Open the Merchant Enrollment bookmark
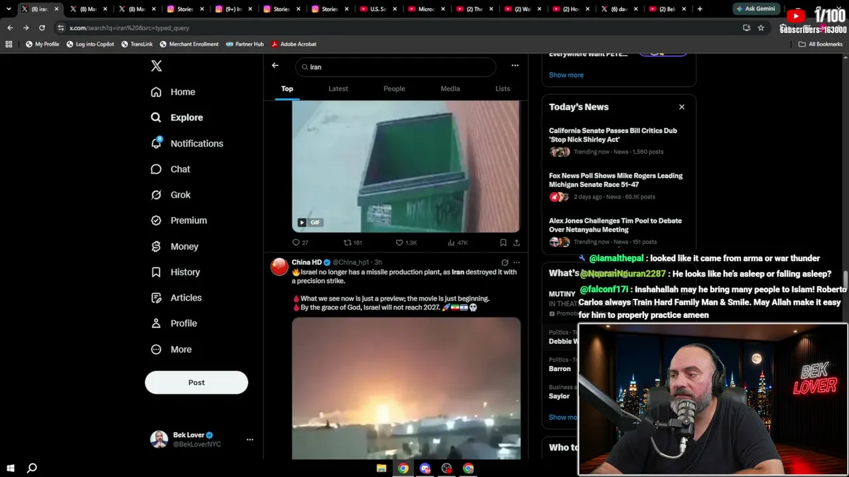 [189, 44]
